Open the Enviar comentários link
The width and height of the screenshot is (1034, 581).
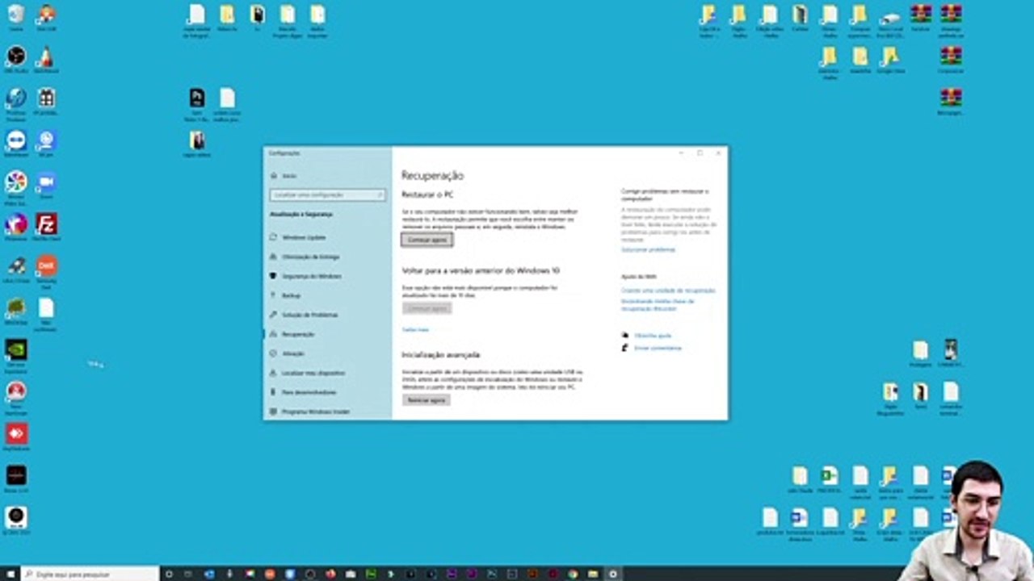click(658, 348)
